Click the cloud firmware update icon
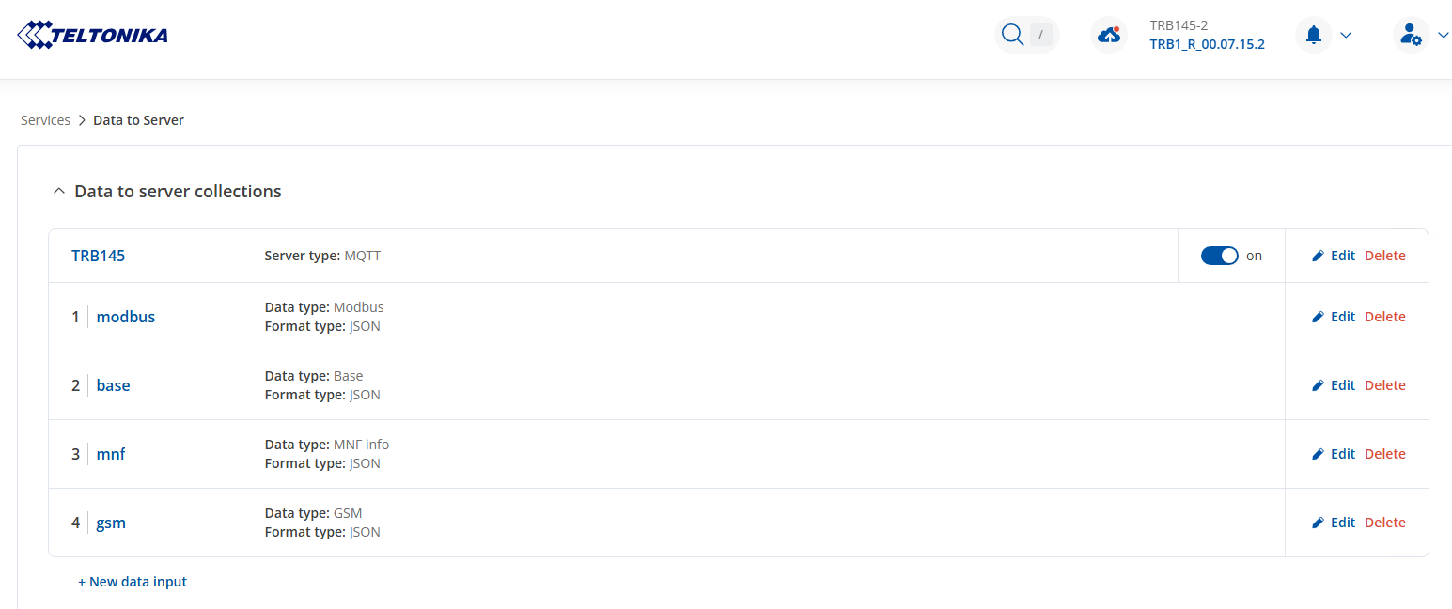 [x=1109, y=35]
